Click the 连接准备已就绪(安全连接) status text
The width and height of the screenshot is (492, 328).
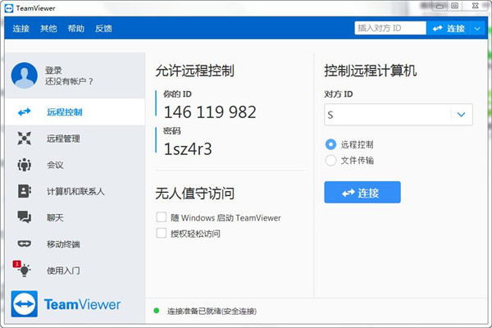click(212, 311)
